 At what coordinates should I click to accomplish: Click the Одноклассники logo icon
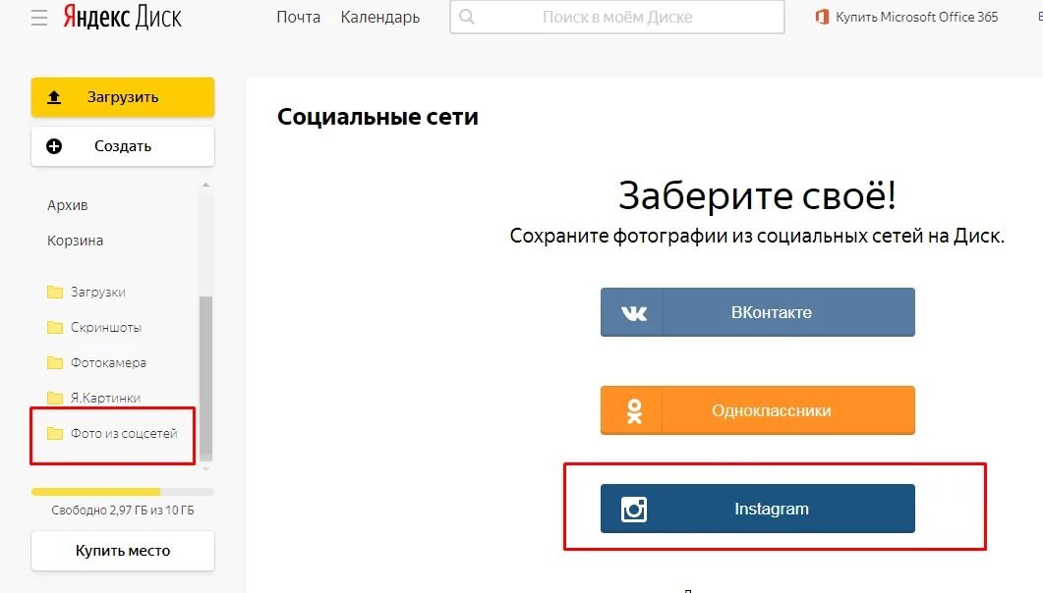coord(634,411)
